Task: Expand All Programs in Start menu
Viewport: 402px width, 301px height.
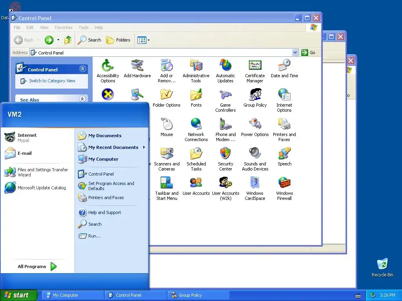Action: pyautogui.click(x=37, y=267)
